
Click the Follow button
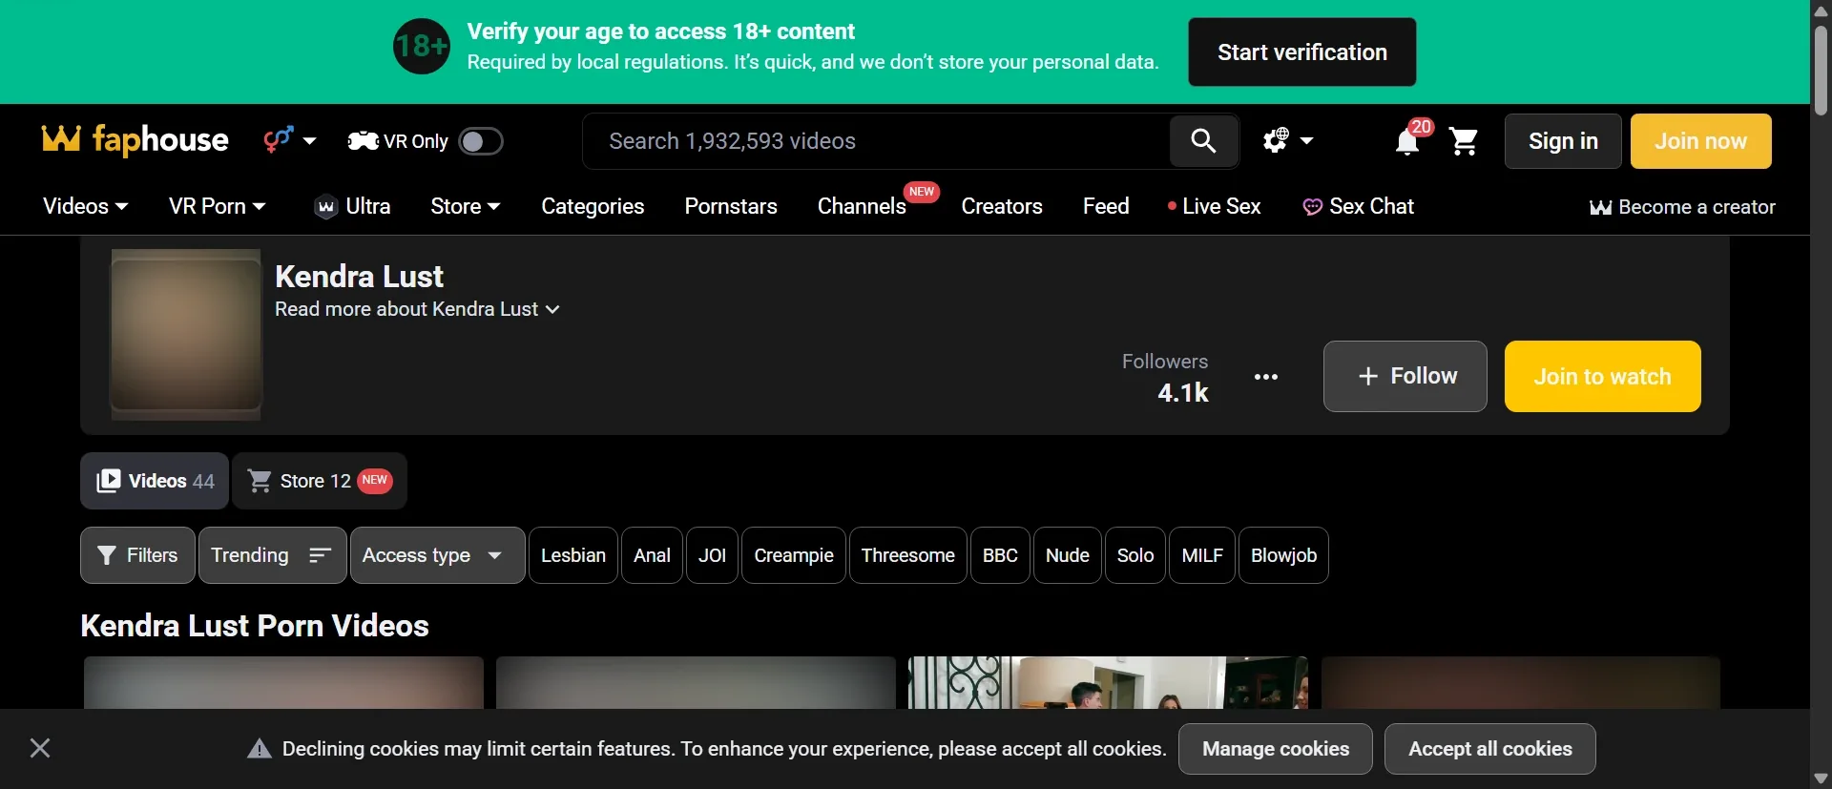pos(1405,376)
